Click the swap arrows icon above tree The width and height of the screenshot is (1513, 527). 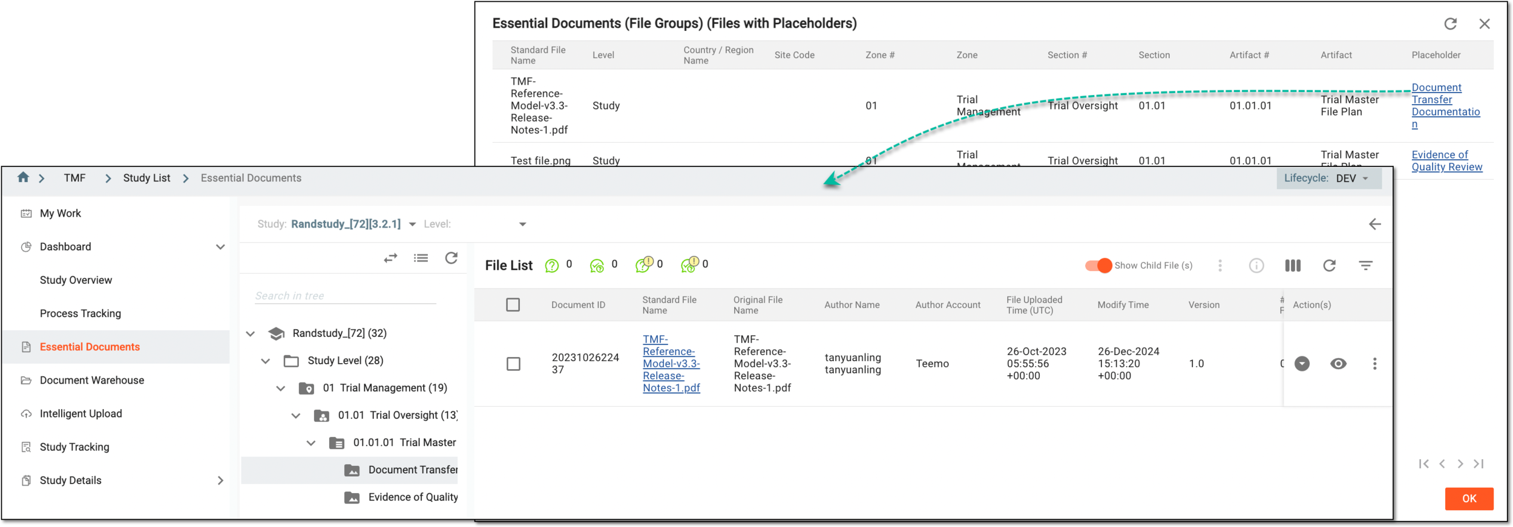tap(390, 258)
